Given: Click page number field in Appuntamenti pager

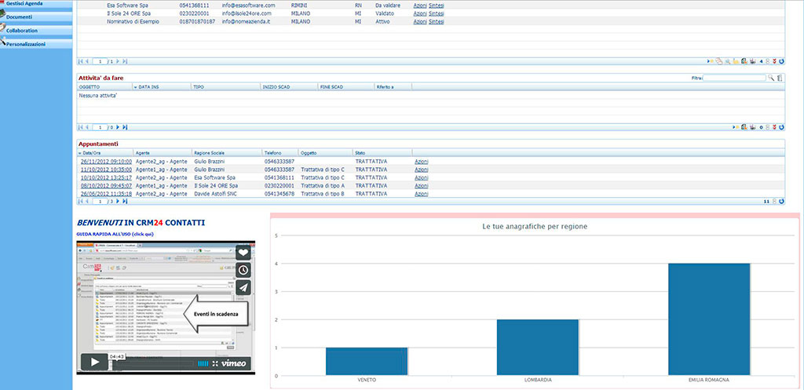Looking at the screenshot, I should pos(100,202).
